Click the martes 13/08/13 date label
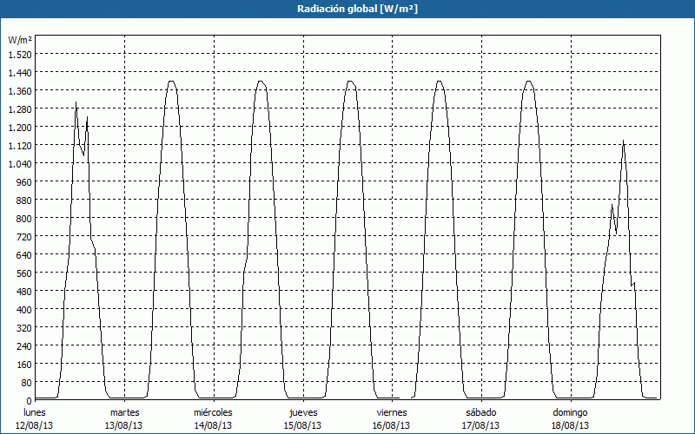 point(124,418)
